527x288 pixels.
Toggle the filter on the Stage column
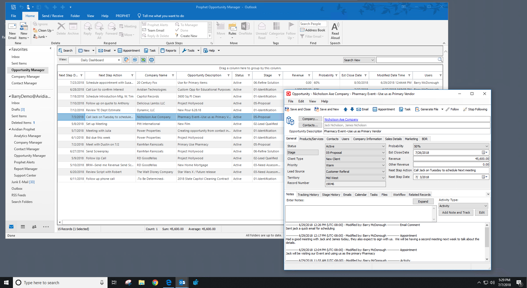click(x=279, y=76)
